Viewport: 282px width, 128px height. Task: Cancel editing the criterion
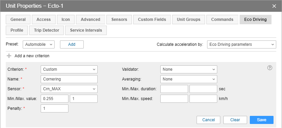[x=208, y=120]
